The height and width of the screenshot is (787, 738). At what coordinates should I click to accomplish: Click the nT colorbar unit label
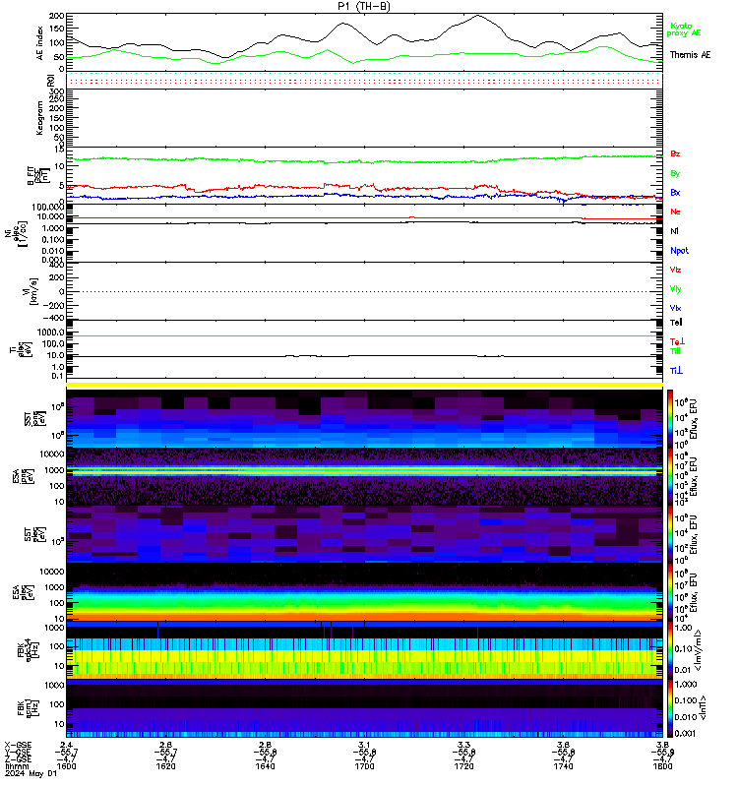(703, 708)
